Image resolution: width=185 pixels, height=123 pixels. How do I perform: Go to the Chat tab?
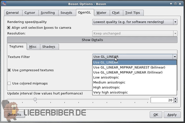(116, 13)
